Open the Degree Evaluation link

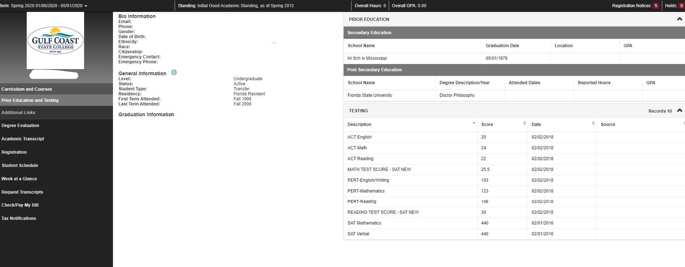[20, 126]
